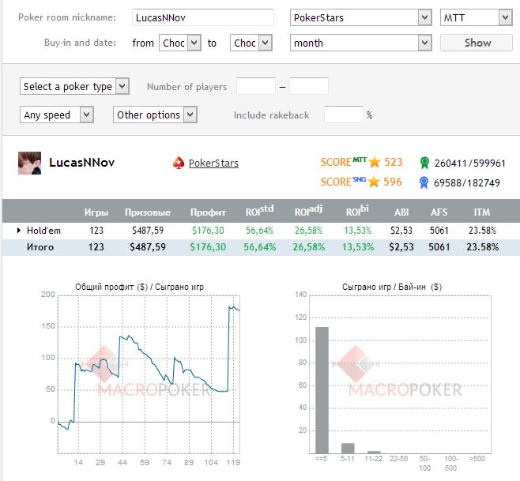The height and width of the screenshot is (481, 520).
Task: Open the 'to' buy-in dropdown
Action: click(251, 43)
